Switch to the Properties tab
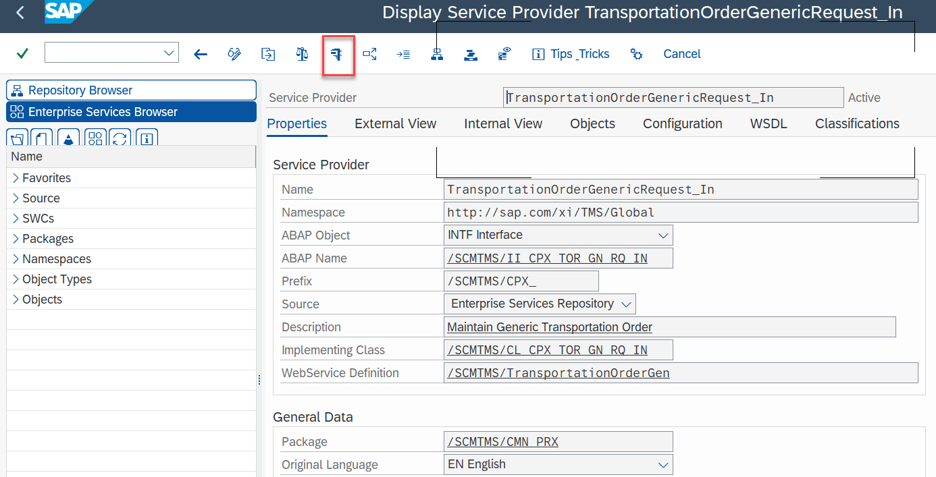Image resolution: width=936 pixels, height=477 pixels. pos(297,123)
